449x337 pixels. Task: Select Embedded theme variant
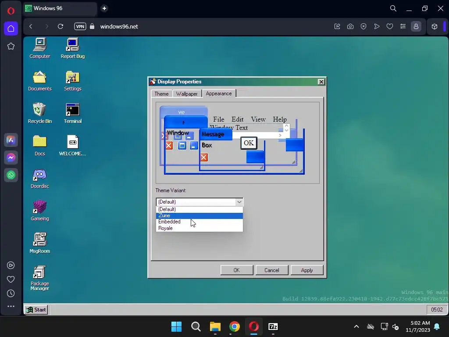click(200, 222)
